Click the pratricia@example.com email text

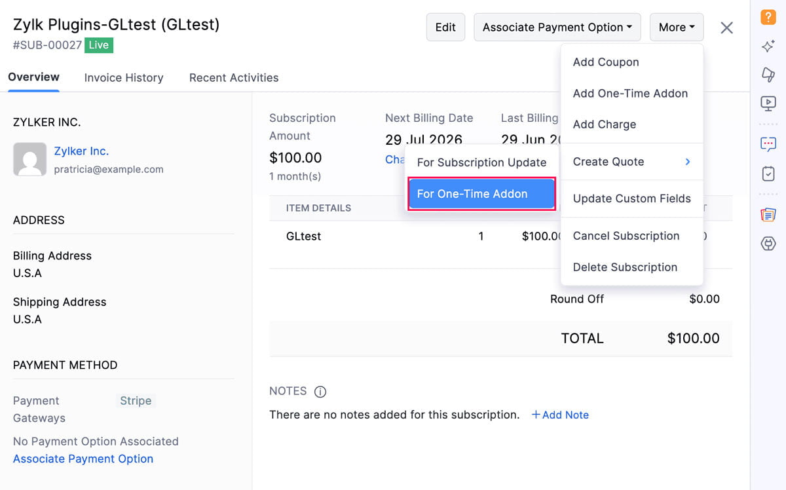(109, 169)
